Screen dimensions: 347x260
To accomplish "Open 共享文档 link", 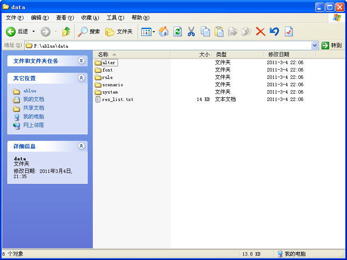I will pyautogui.click(x=34, y=108).
